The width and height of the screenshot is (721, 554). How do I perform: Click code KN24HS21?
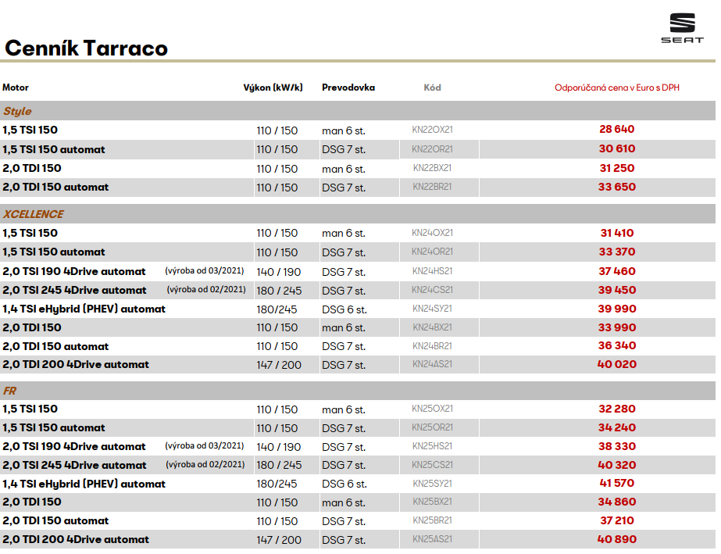coord(432,271)
